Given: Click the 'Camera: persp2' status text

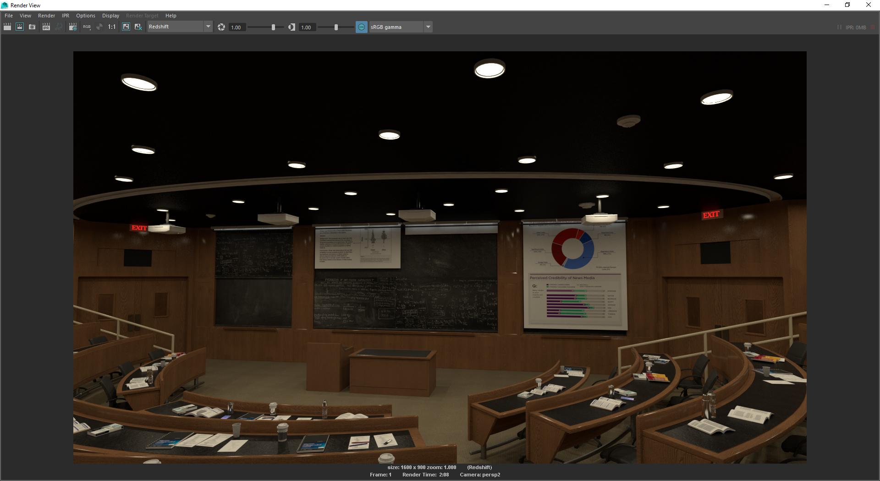Looking at the screenshot, I should [480, 475].
